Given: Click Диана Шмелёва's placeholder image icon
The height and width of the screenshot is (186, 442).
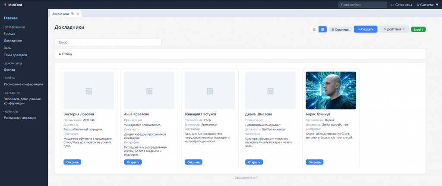Looking at the screenshot, I should pyautogui.click(x=270, y=91).
